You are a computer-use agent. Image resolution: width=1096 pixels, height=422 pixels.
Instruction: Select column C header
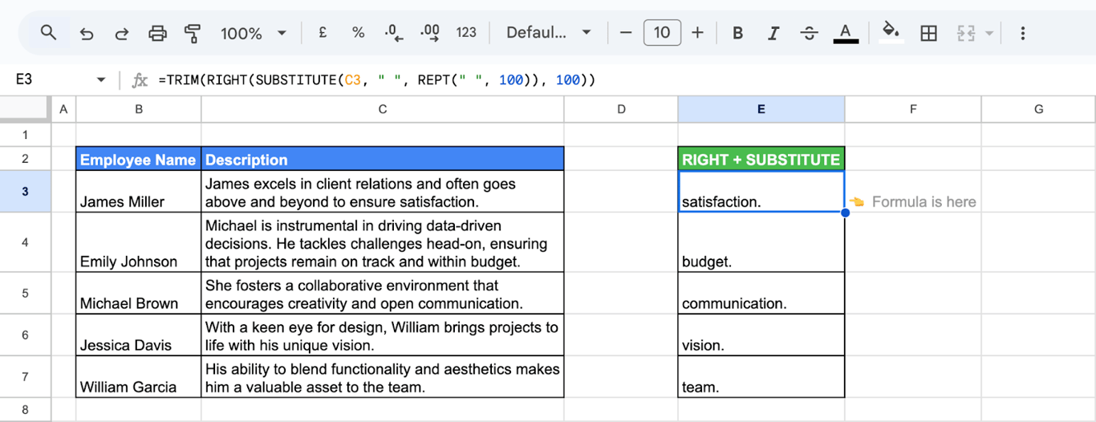coord(383,109)
